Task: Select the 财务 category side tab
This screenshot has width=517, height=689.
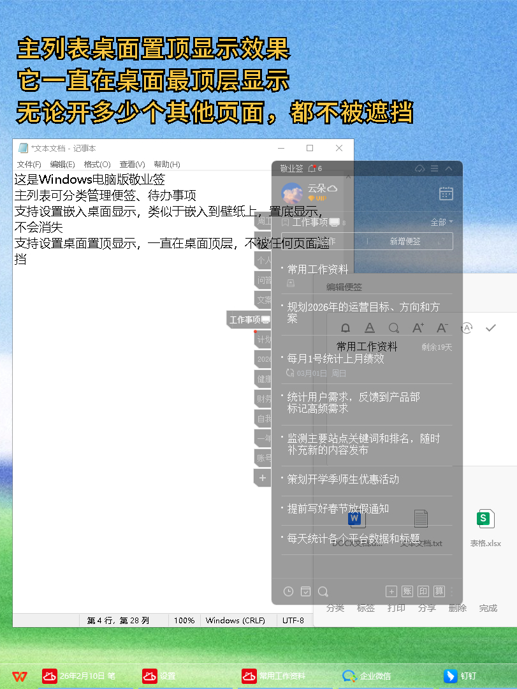Action: click(263, 399)
